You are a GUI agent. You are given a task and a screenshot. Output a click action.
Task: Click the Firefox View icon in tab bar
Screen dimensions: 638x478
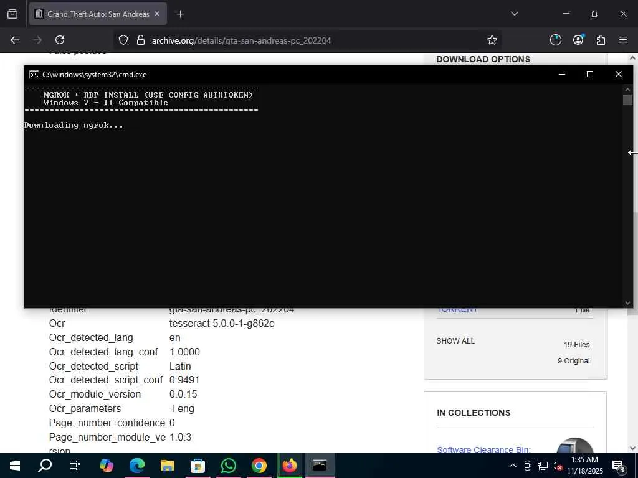click(12, 14)
